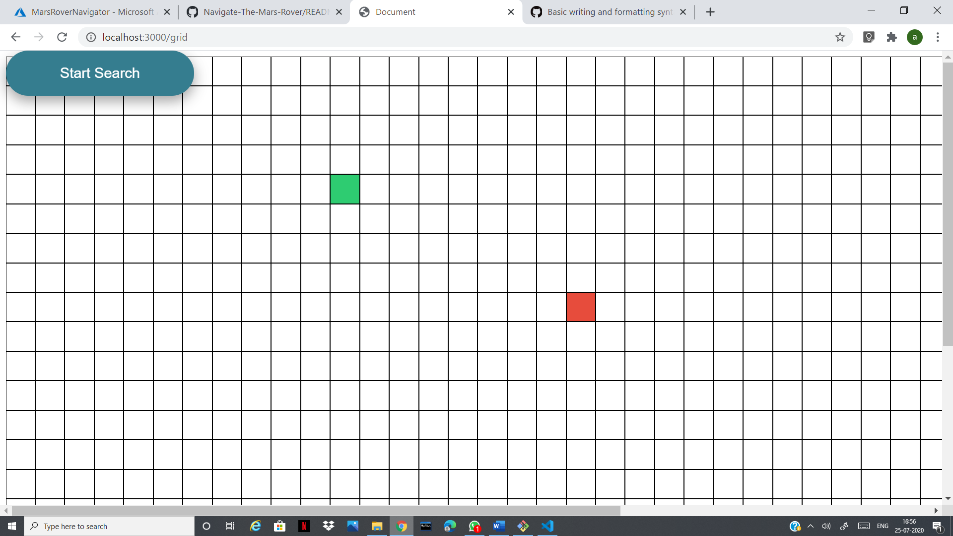The height and width of the screenshot is (536, 953).
Task: Launch Visual Studio Code from the taskbar
Action: click(548, 526)
